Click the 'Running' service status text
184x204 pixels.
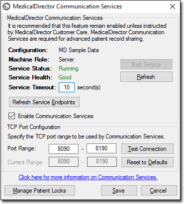(x=69, y=68)
